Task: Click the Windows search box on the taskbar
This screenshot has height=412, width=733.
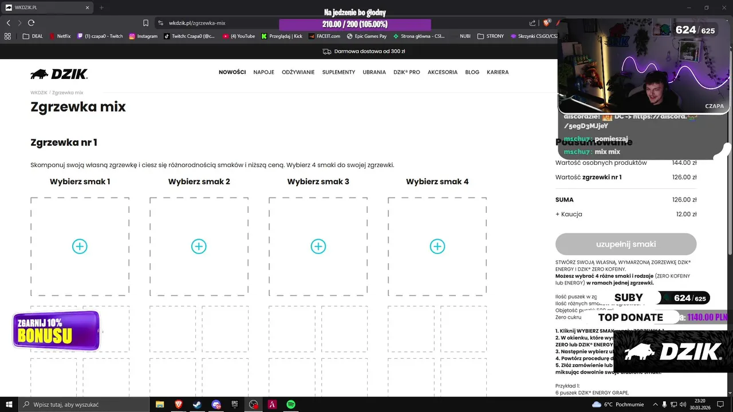Action: pyautogui.click(x=84, y=405)
